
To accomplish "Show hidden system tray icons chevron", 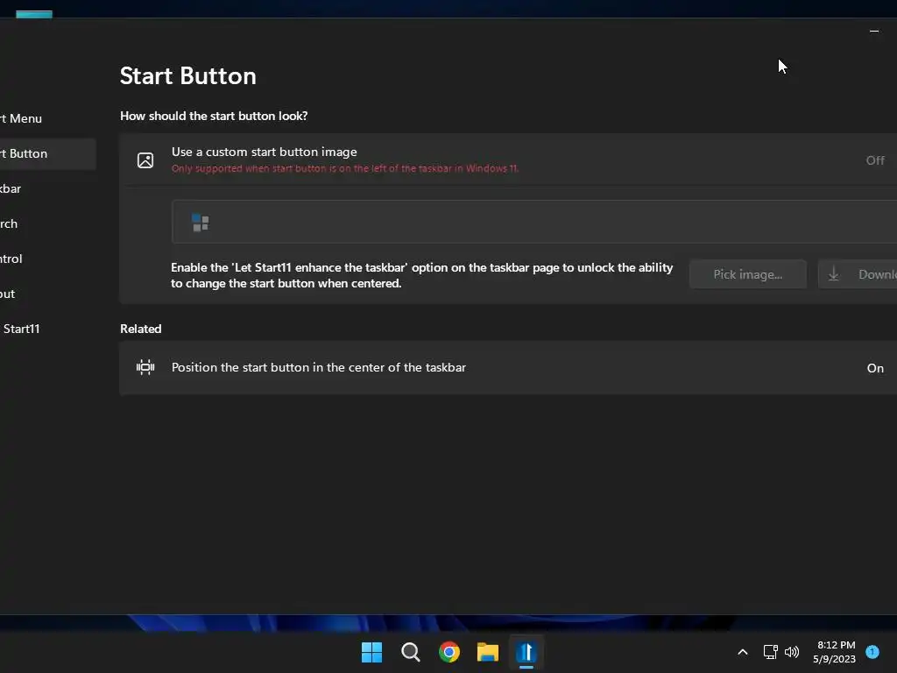I will point(743,652).
